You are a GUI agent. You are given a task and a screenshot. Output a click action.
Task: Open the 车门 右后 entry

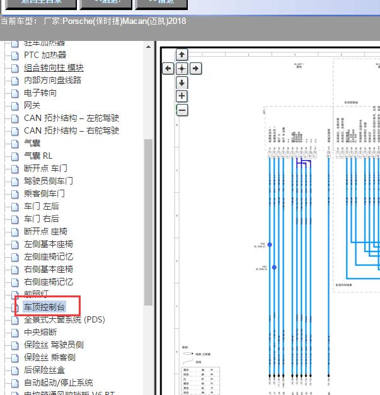coord(42,219)
